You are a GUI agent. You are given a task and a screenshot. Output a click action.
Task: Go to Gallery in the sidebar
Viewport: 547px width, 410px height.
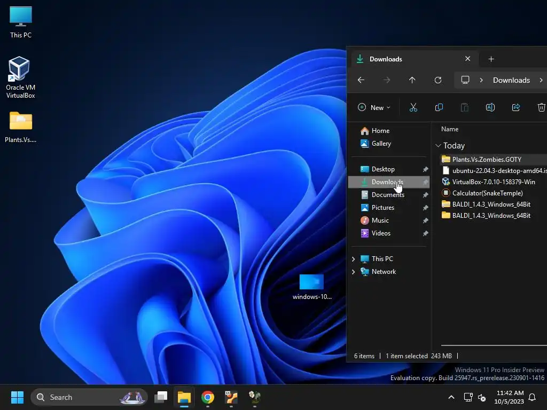(381, 144)
